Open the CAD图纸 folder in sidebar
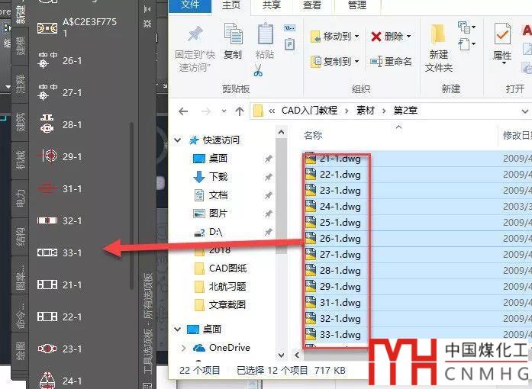The width and height of the screenshot is (532, 389). coord(221,268)
